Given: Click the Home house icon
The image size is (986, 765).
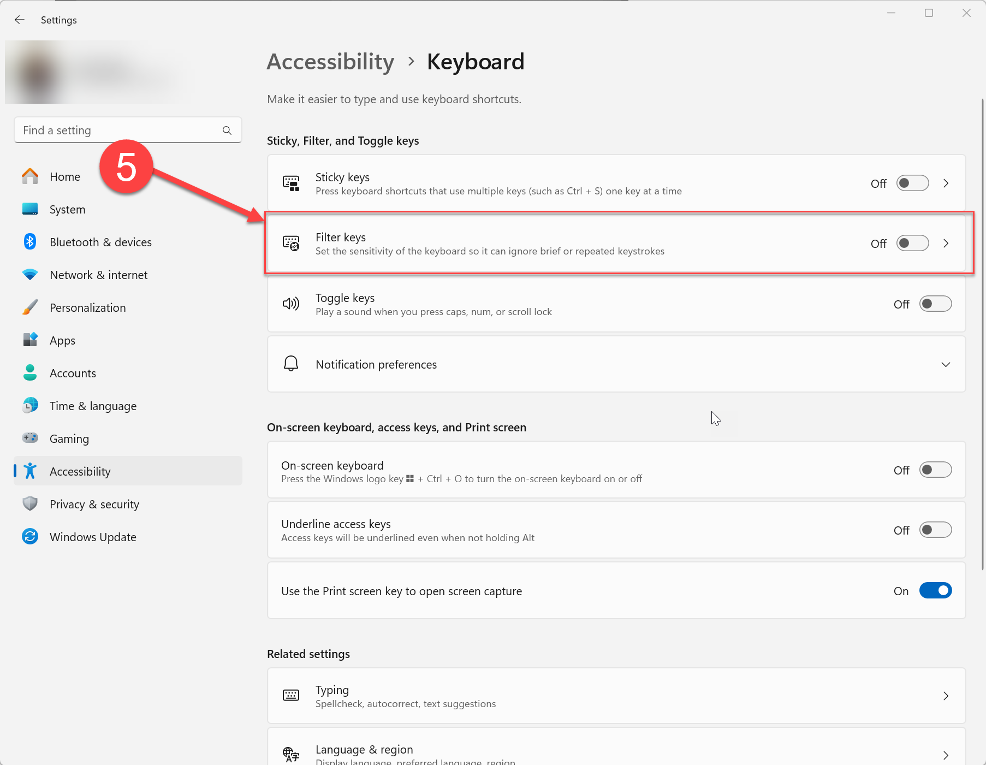Looking at the screenshot, I should pyautogui.click(x=30, y=176).
